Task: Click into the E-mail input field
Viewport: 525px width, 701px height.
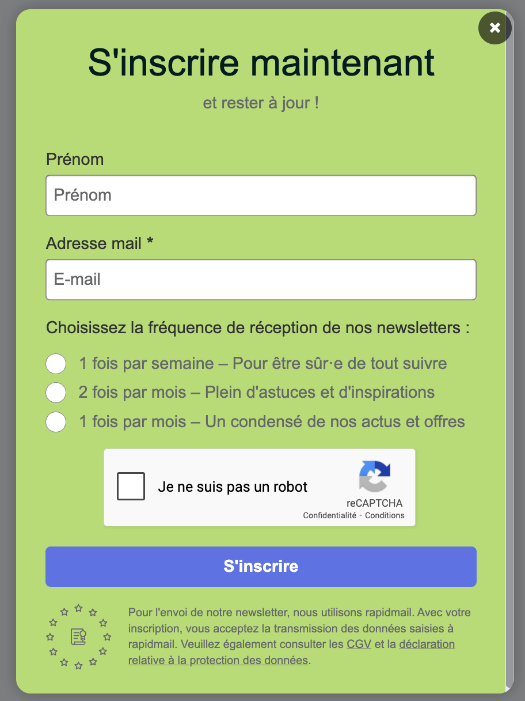Action: click(x=261, y=280)
